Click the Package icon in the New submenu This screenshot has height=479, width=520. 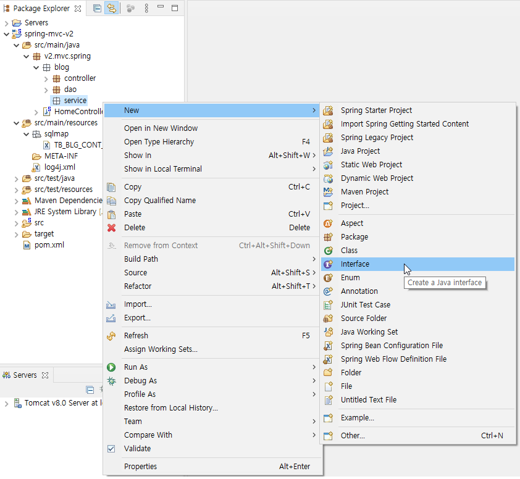coord(328,237)
